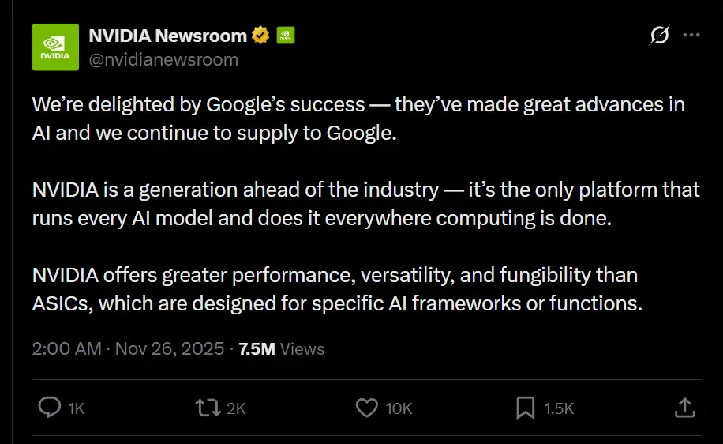The height and width of the screenshot is (444, 723).
Task: Open the 2:00 AM Nov 26, 2025 timestamp
Action: tap(128, 348)
